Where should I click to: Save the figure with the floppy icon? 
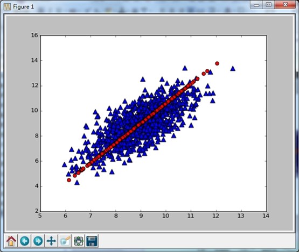point(92,241)
